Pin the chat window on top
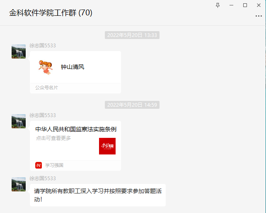 (218, 5)
